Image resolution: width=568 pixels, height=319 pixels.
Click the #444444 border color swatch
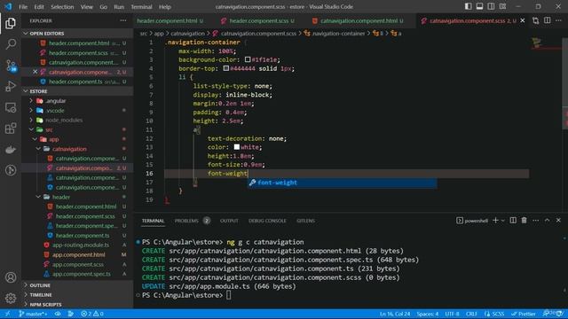pos(225,68)
